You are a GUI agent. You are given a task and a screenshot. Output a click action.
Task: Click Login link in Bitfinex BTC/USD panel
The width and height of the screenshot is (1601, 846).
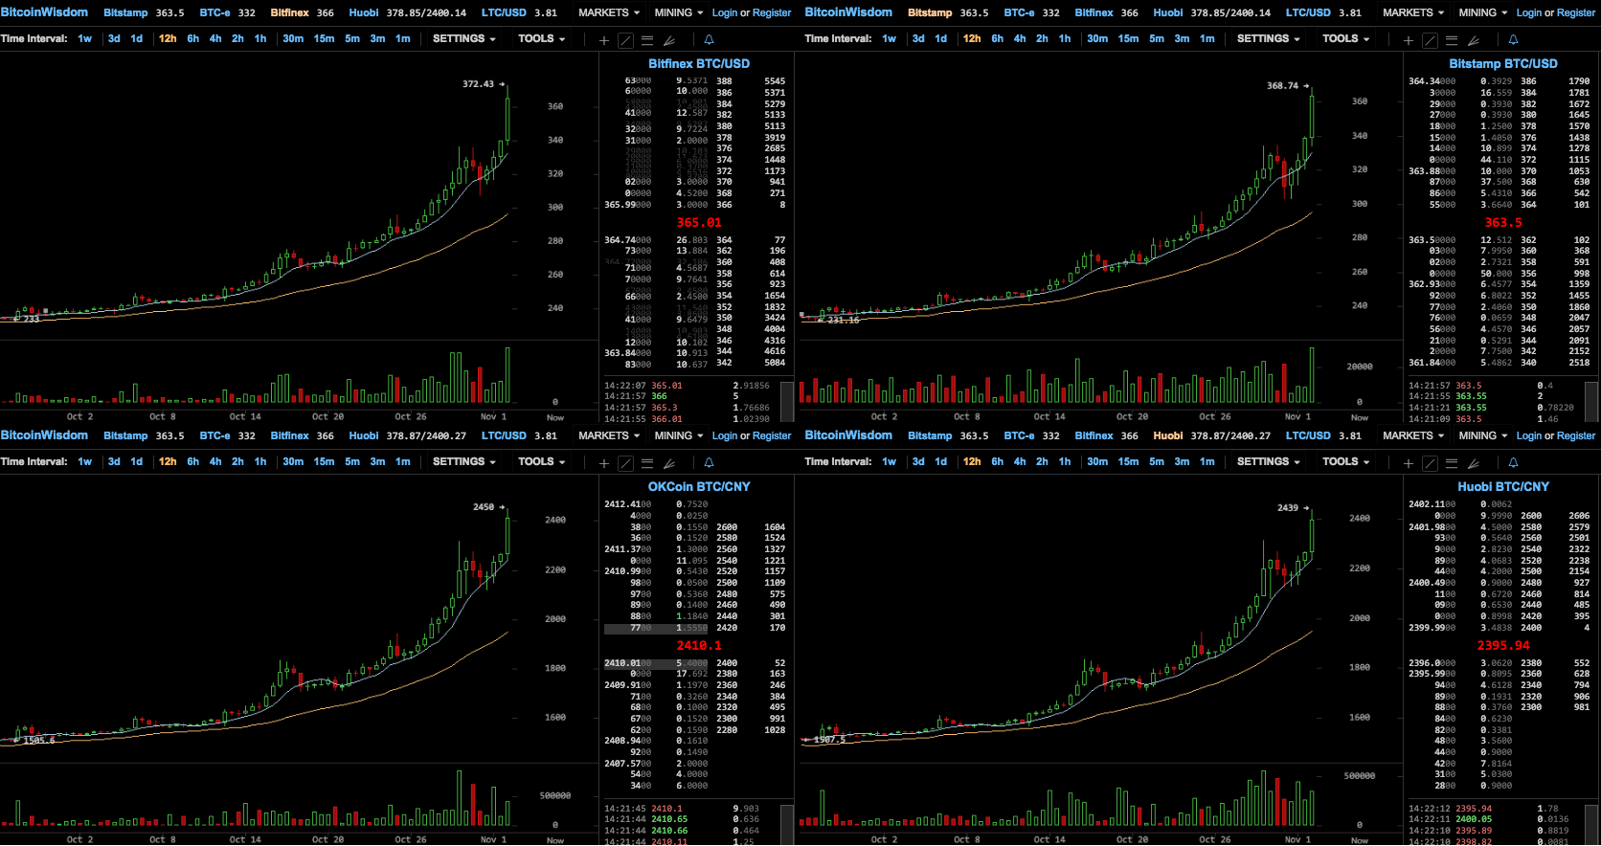tap(725, 13)
